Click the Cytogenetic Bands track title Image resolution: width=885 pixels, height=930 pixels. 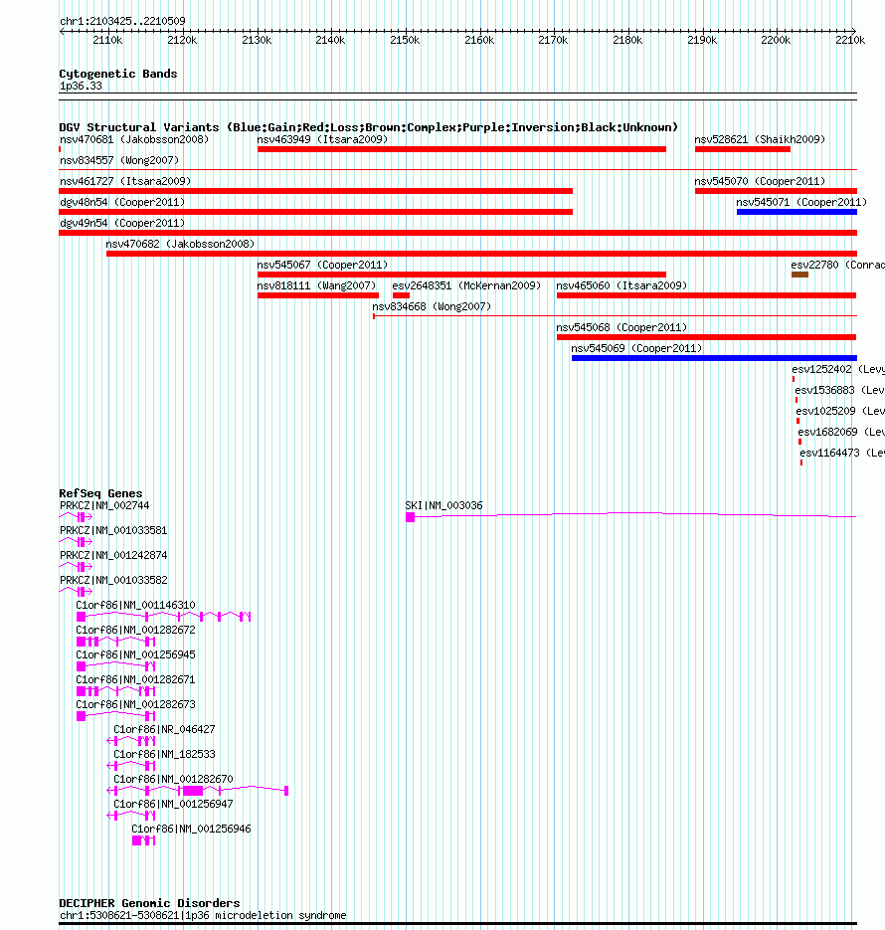[x=118, y=74]
